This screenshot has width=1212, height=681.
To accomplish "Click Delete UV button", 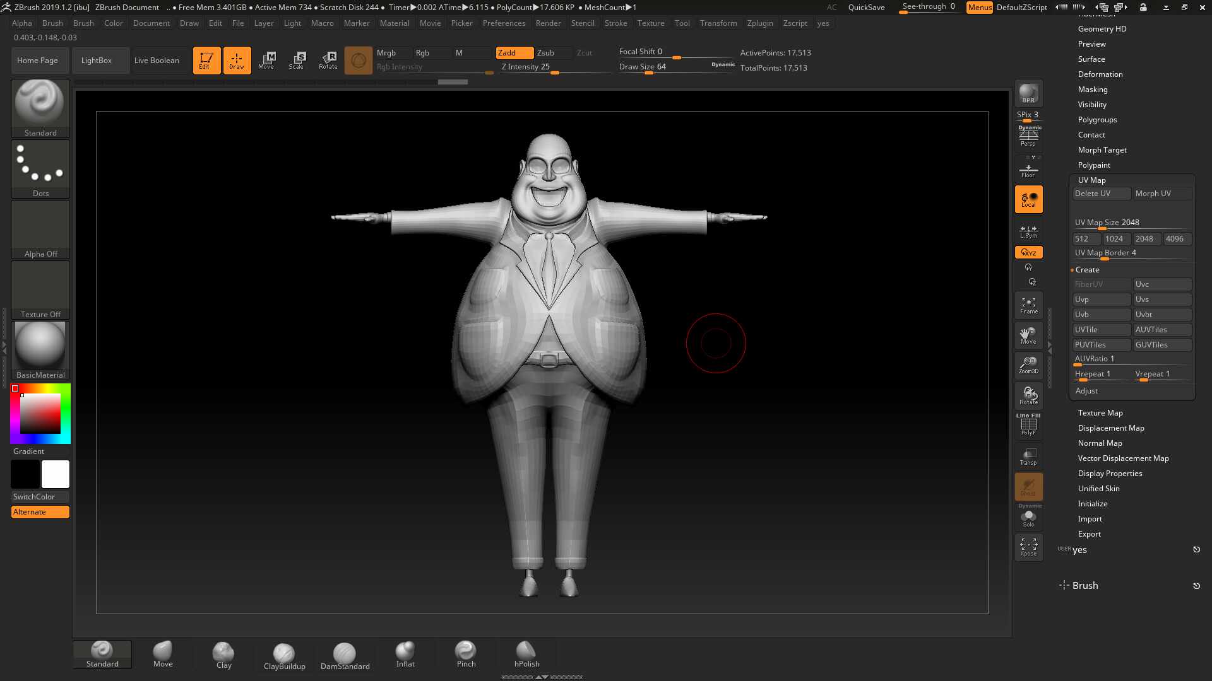I will click(1102, 194).
